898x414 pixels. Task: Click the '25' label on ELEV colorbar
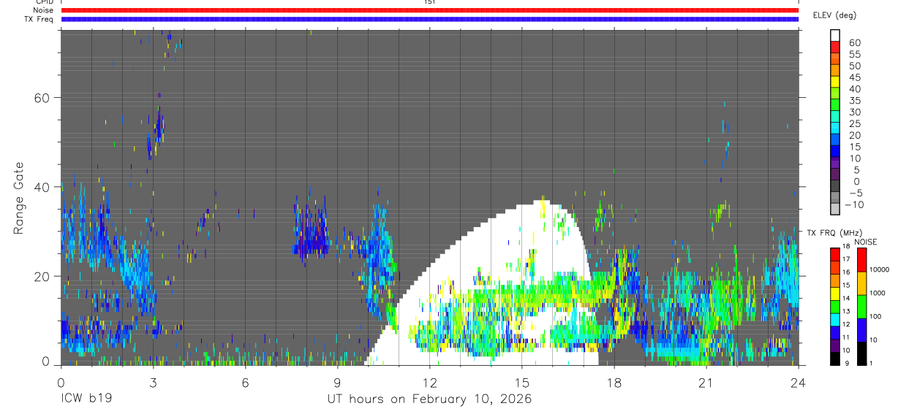[855, 123]
